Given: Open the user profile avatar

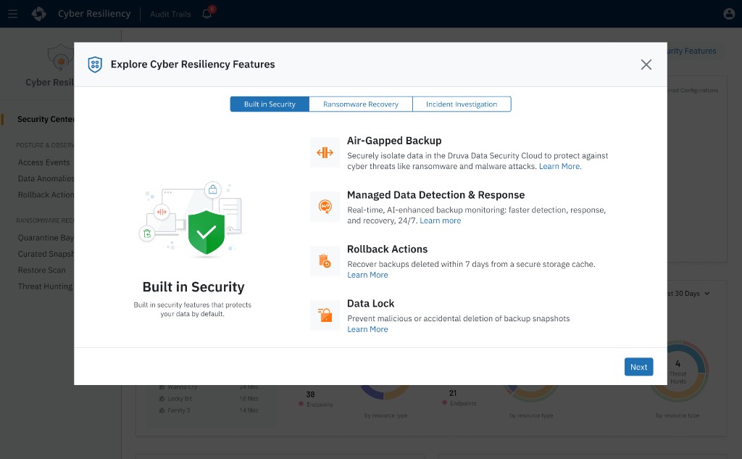Looking at the screenshot, I should (x=729, y=14).
